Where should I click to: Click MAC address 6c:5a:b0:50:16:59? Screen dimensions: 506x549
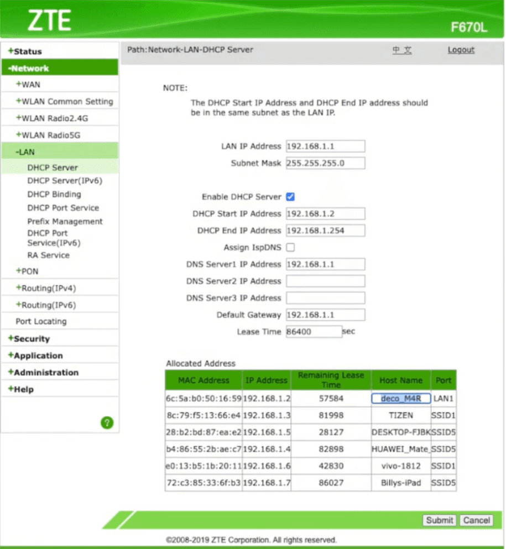204,399
